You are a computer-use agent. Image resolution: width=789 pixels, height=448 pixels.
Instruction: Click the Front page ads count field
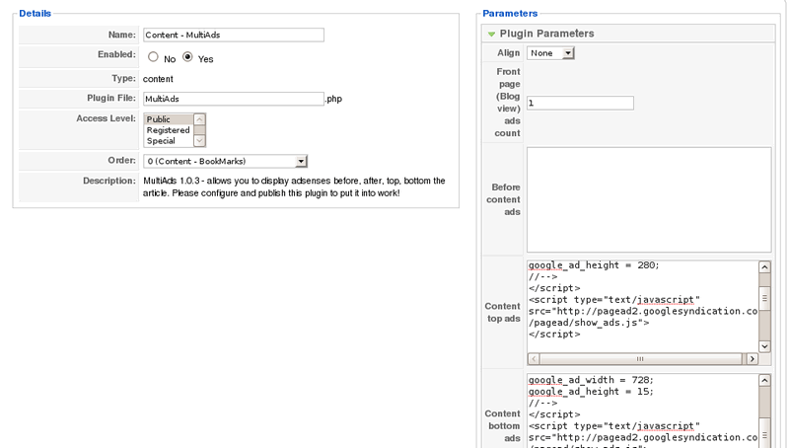(x=580, y=103)
